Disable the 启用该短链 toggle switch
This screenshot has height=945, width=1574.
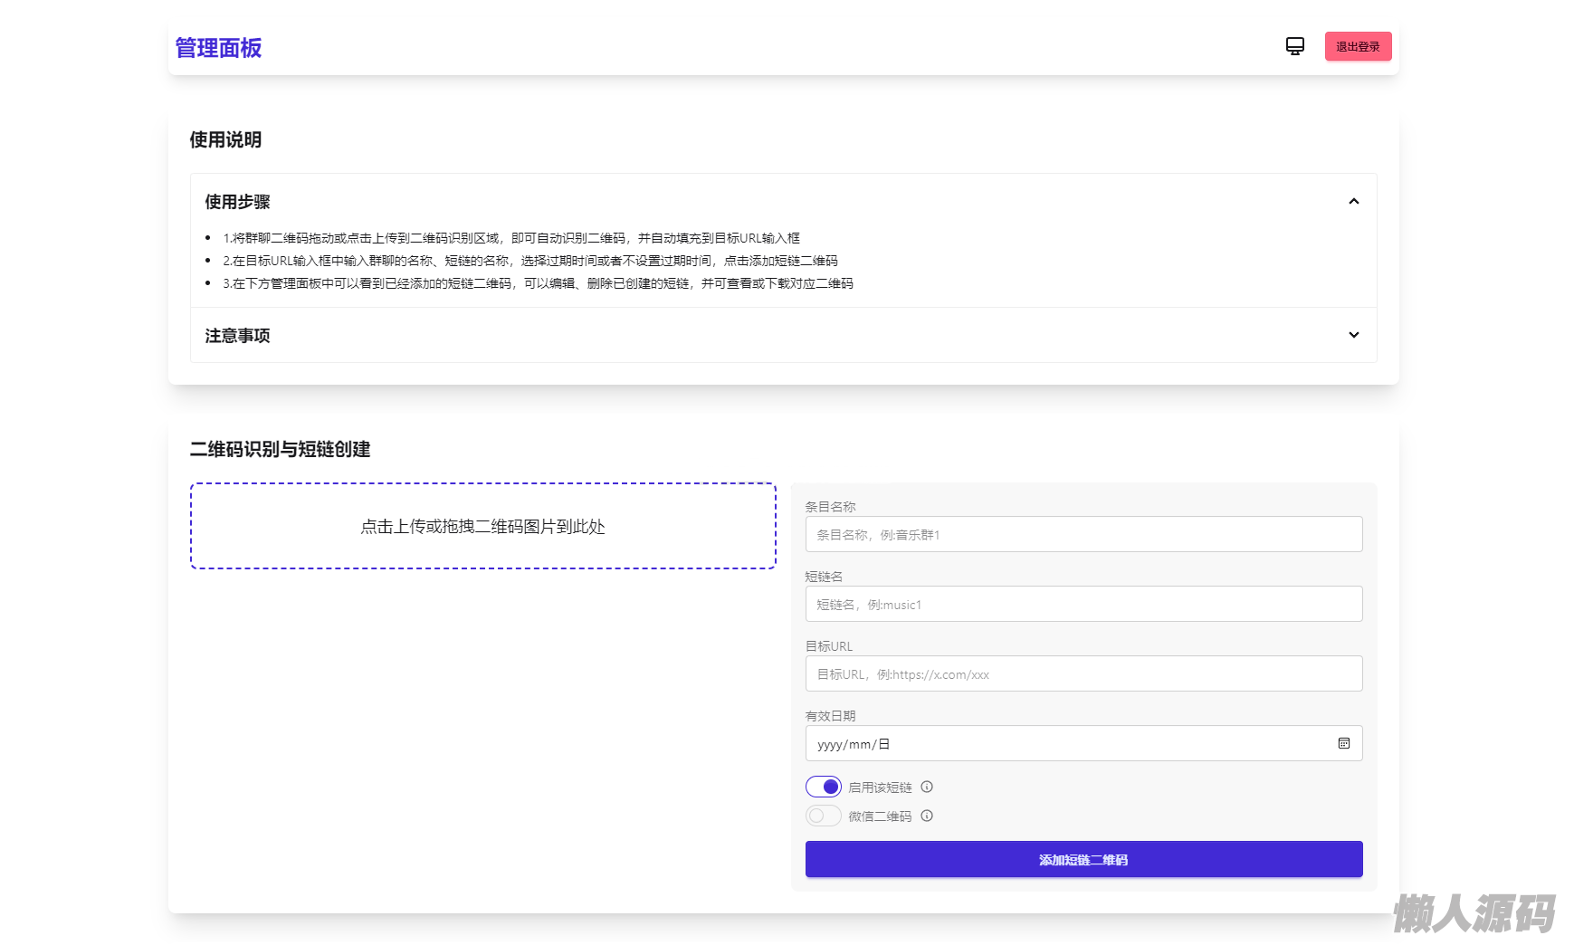click(823, 787)
